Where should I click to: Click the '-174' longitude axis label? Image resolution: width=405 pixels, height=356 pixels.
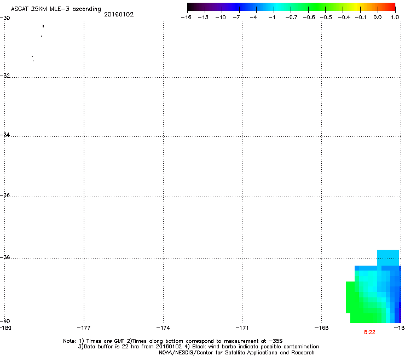tap(163, 328)
